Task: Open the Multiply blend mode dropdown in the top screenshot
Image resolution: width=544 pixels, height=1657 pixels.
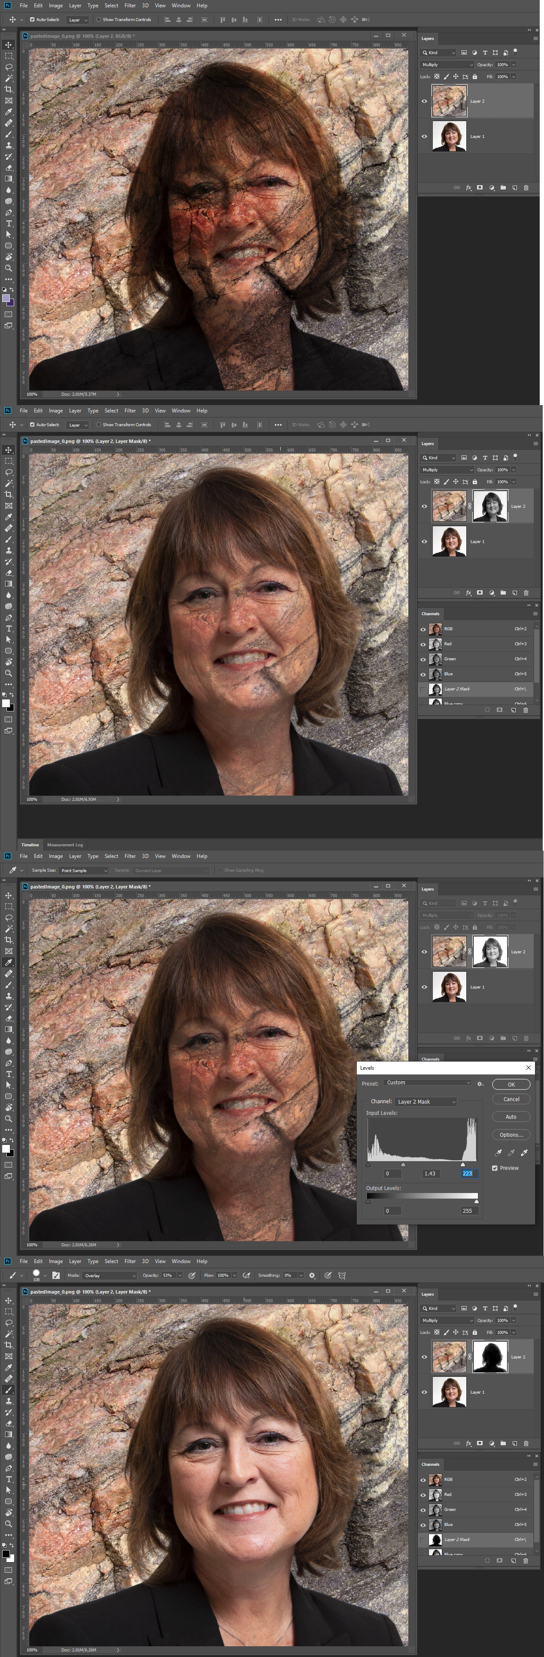Action: click(447, 64)
